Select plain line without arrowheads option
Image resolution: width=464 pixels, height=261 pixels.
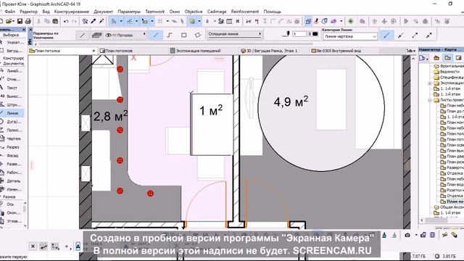(386, 36)
